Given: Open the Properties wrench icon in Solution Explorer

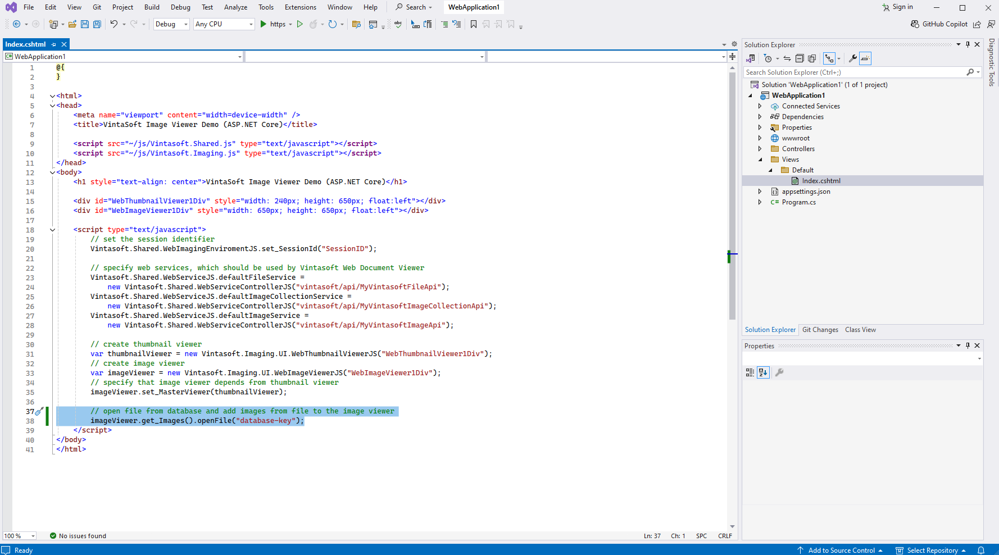Looking at the screenshot, I should [x=853, y=58].
